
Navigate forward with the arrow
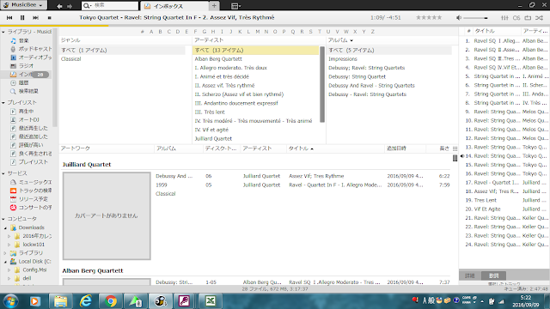(x=70, y=6)
